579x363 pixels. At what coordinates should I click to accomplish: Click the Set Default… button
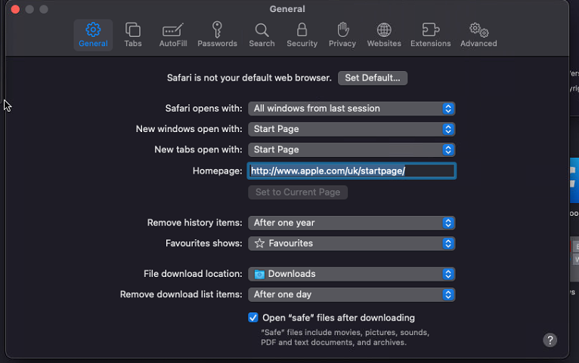(x=373, y=78)
